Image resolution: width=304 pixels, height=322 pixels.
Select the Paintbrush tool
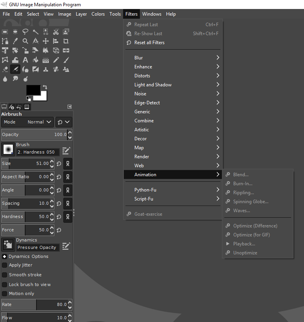coord(66,60)
